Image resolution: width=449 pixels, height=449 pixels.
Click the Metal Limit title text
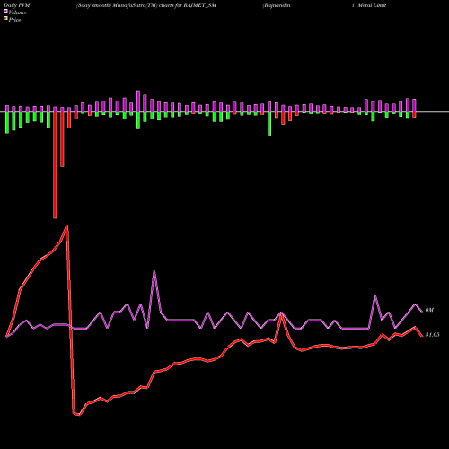[x=372, y=5]
